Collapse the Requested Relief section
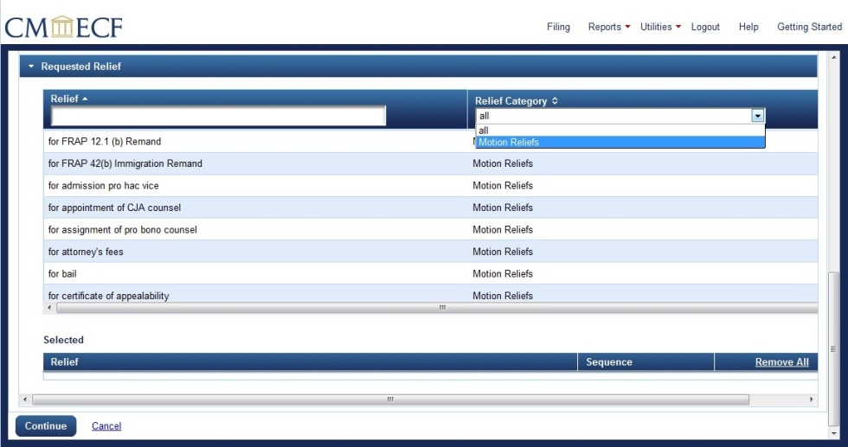Screen dimensions: 848x447 tap(32, 67)
